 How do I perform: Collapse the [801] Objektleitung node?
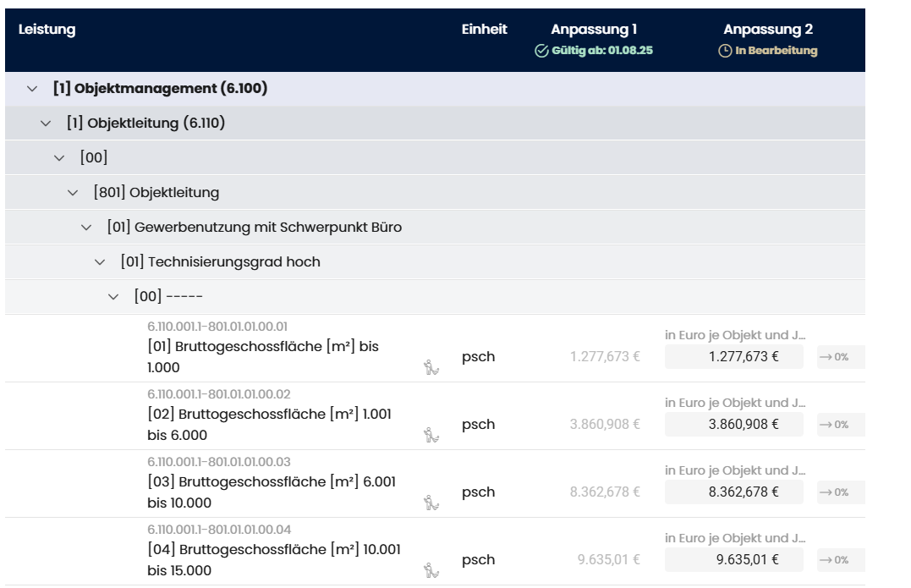[73, 193]
